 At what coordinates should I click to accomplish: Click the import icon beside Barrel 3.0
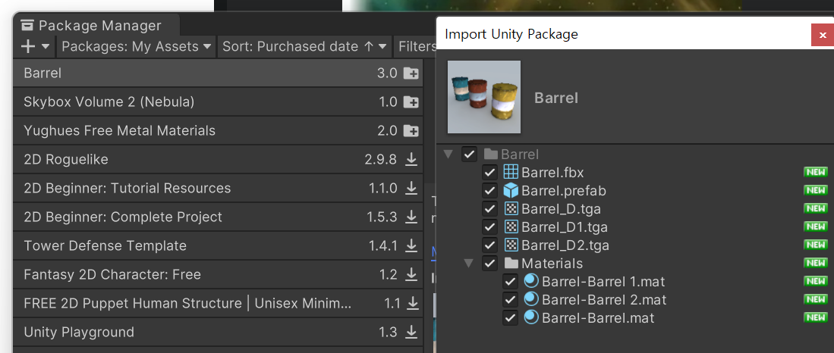pyautogui.click(x=411, y=73)
